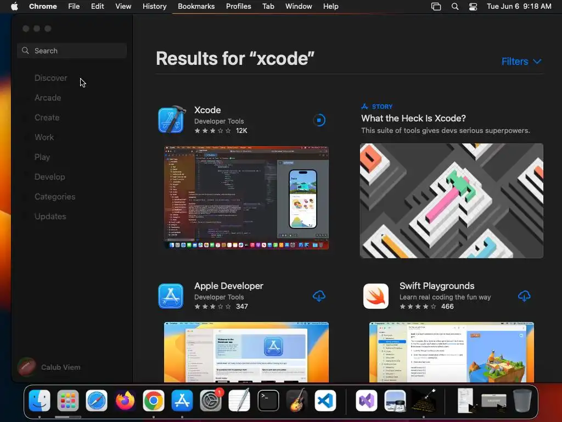Click the Xcode 12K star rating
Screen dimensions: 562x422
(x=221, y=131)
